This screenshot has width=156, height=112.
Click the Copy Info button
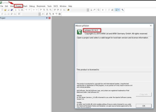[144, 94]
